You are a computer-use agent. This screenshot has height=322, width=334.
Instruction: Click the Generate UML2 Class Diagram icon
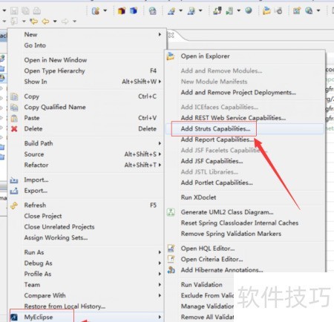171,212
